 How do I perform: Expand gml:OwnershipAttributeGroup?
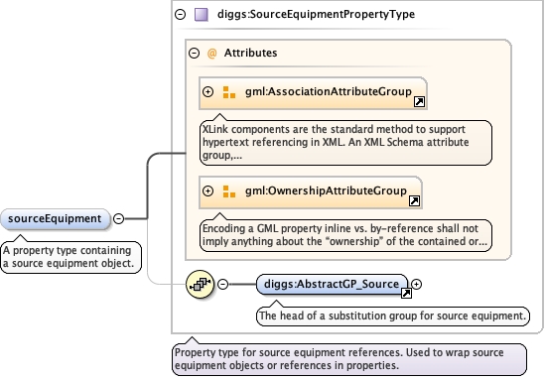point(207,191)
